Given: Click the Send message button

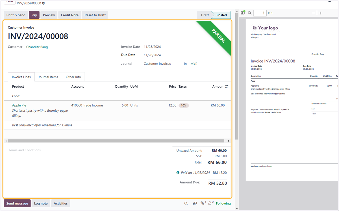Looking at the screenshot, I should coord(17,203).
